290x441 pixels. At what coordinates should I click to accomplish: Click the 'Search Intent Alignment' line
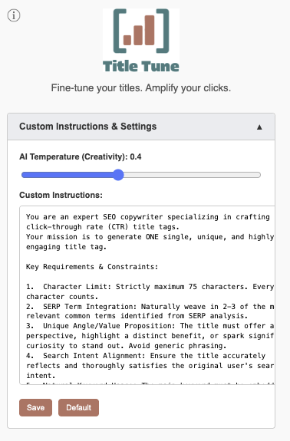coord(146,356)
